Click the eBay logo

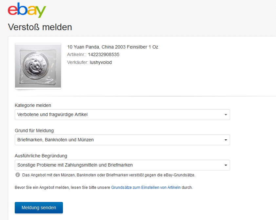coord(27,10)
